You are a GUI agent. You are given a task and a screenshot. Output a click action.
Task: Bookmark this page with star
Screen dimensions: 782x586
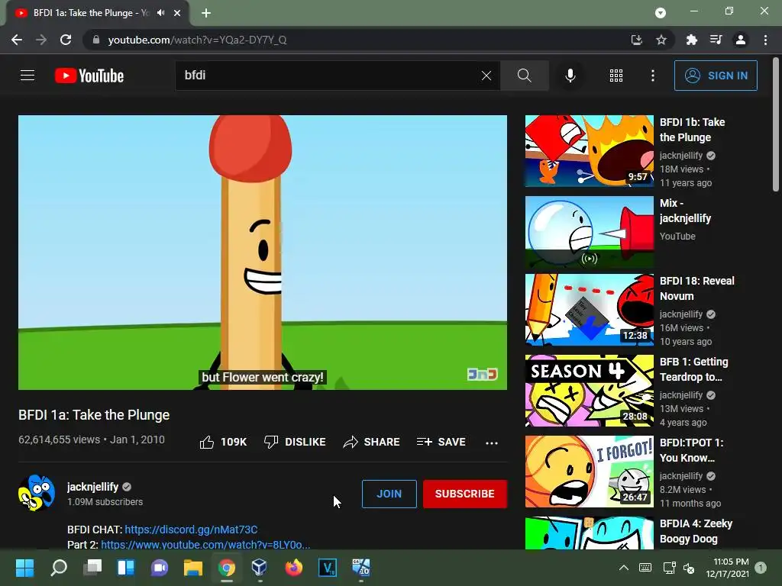661,40
